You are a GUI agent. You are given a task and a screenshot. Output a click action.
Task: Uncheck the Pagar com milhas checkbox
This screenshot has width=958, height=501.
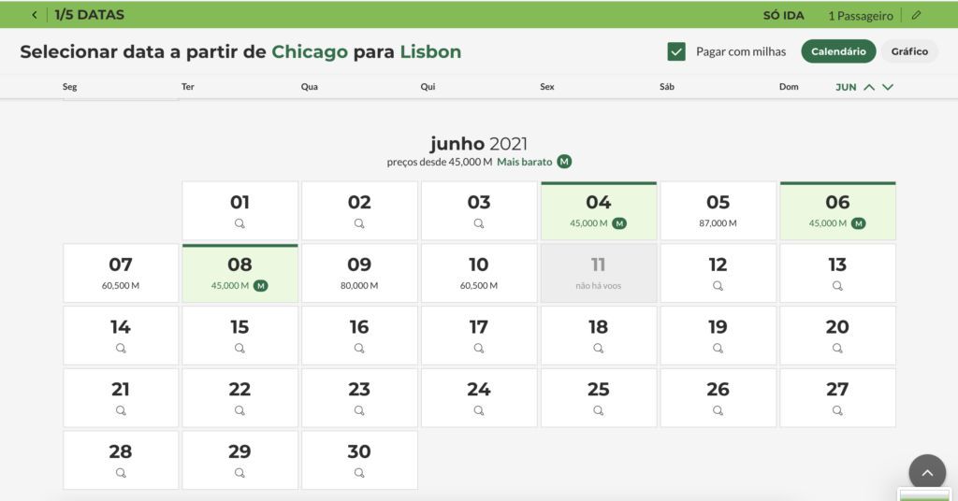(x=676, y=51)
